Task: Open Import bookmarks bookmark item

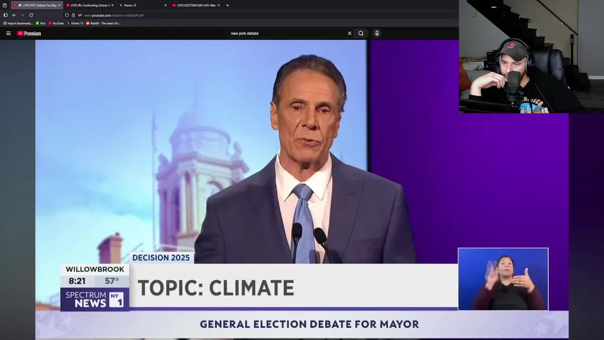Action: coord(18,23)
